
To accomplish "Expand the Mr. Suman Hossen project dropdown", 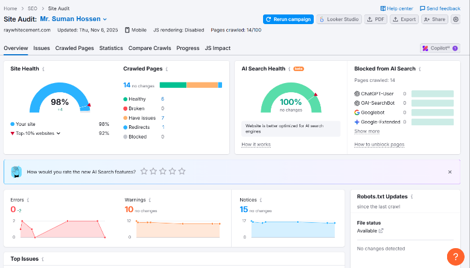I will [x=104, y=19].
